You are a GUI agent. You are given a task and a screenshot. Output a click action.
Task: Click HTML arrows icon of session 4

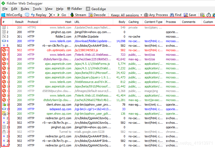click(x=4, y=41)
